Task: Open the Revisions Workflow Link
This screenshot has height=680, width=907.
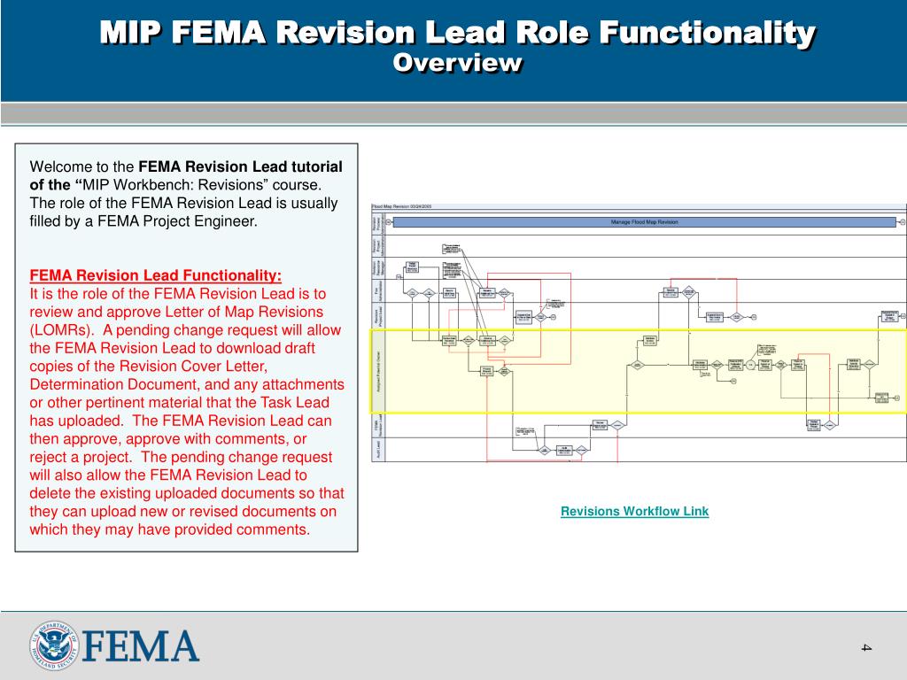Action: (634, 511)
